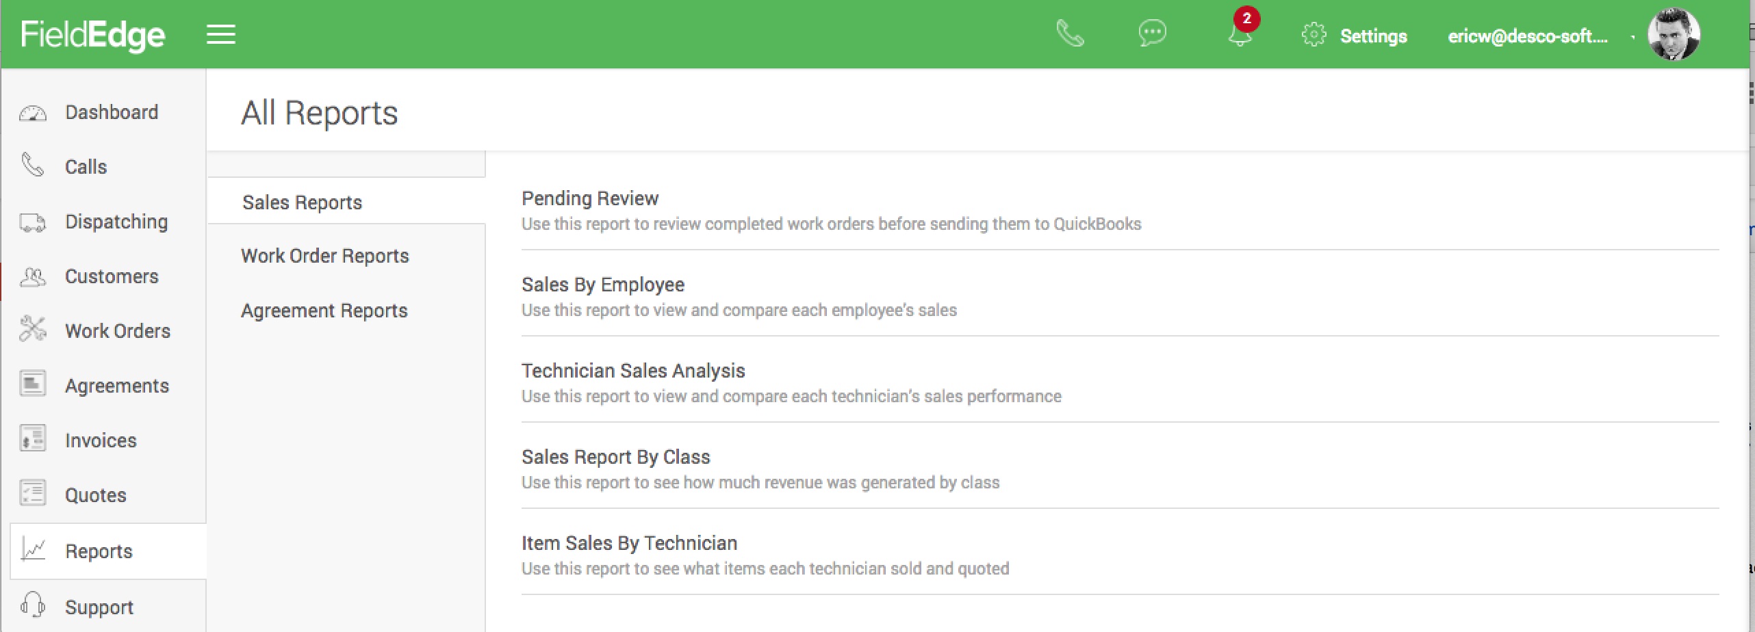Click the Work Orders tools icon
This screenshot has height=632, width=1755.
coord(33,330)
